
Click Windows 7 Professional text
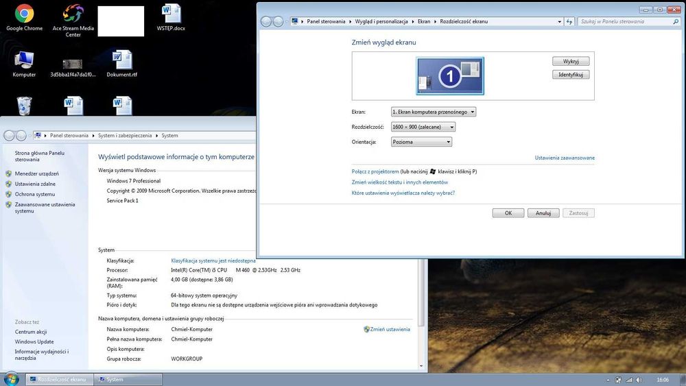tap(134, 181)
